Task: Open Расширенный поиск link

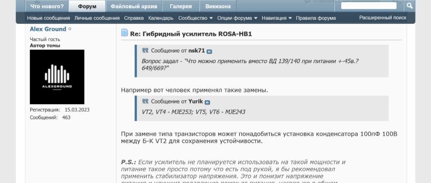Action: click(383, 18)
